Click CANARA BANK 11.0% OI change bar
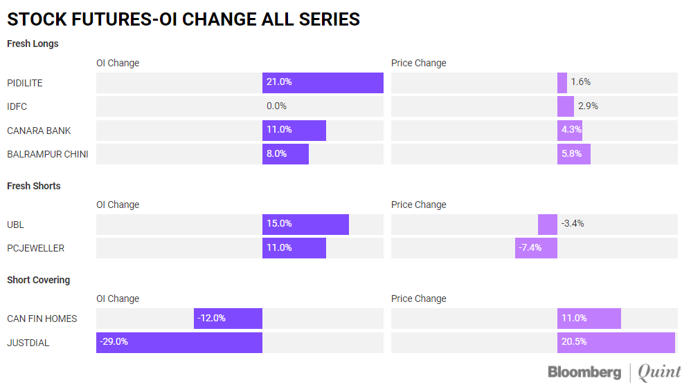 point(294,131)
